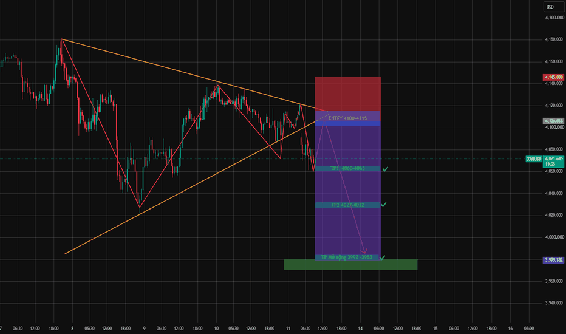Select the purple 3,979.382 target price label
The width and height of the screenshot is (566, 334).
[554, 260]
